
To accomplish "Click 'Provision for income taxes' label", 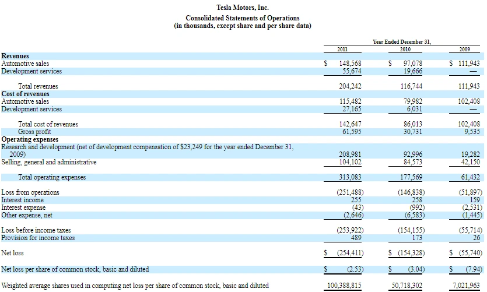I will coord(38,238).
